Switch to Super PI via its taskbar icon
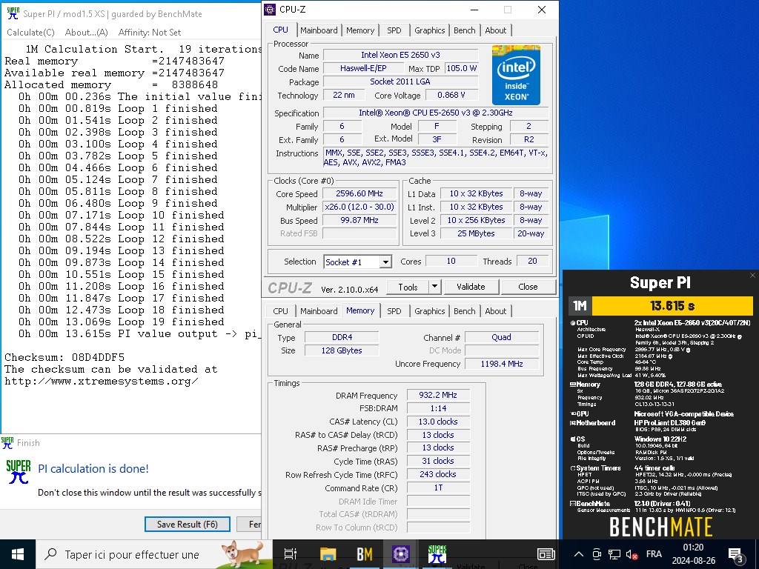 click(x=437, y=554)
